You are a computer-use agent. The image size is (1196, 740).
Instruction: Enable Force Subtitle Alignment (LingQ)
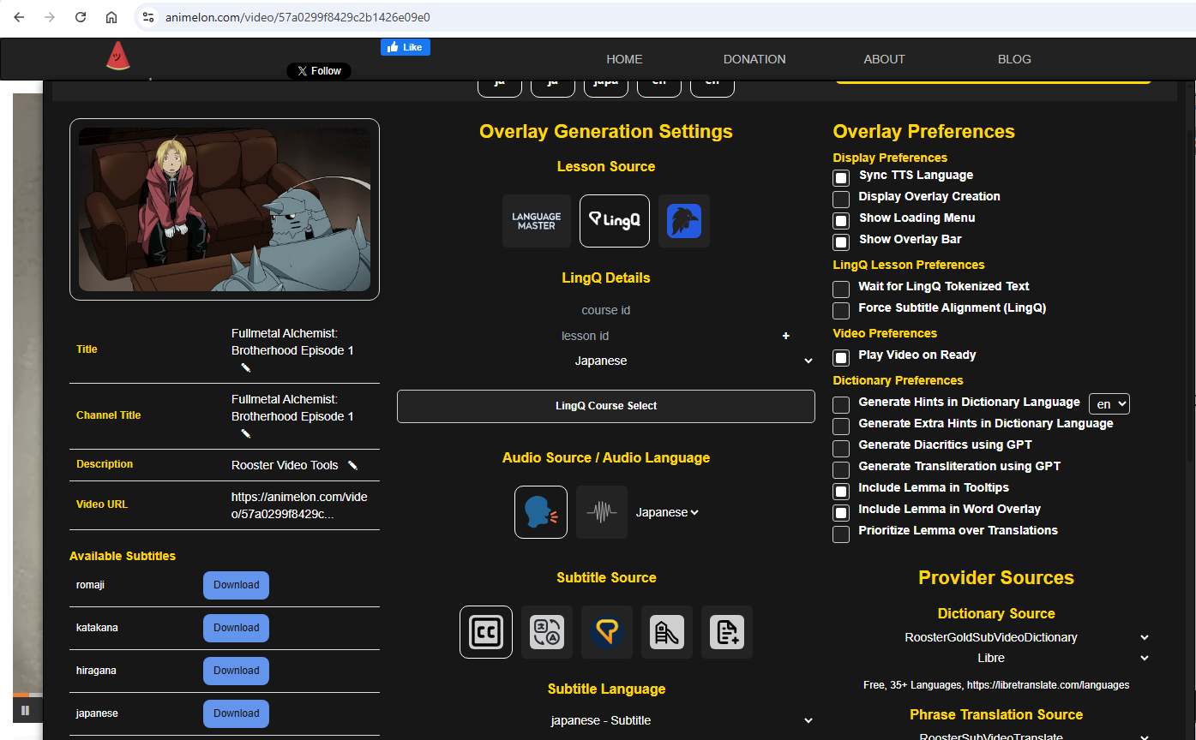point(841,310)
